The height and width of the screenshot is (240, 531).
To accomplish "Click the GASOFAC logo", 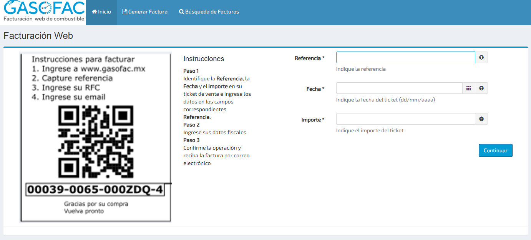I will click(43, 12).
